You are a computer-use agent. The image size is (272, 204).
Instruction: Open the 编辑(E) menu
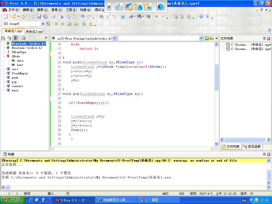[28, 10]
